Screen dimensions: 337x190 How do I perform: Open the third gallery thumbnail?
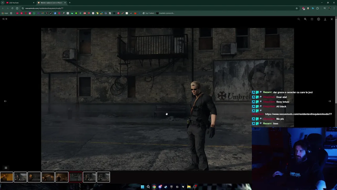coord(34,177)
